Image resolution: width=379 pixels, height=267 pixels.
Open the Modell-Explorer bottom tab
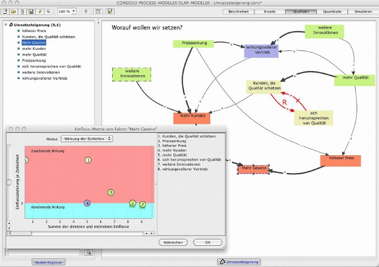point(49,262)
